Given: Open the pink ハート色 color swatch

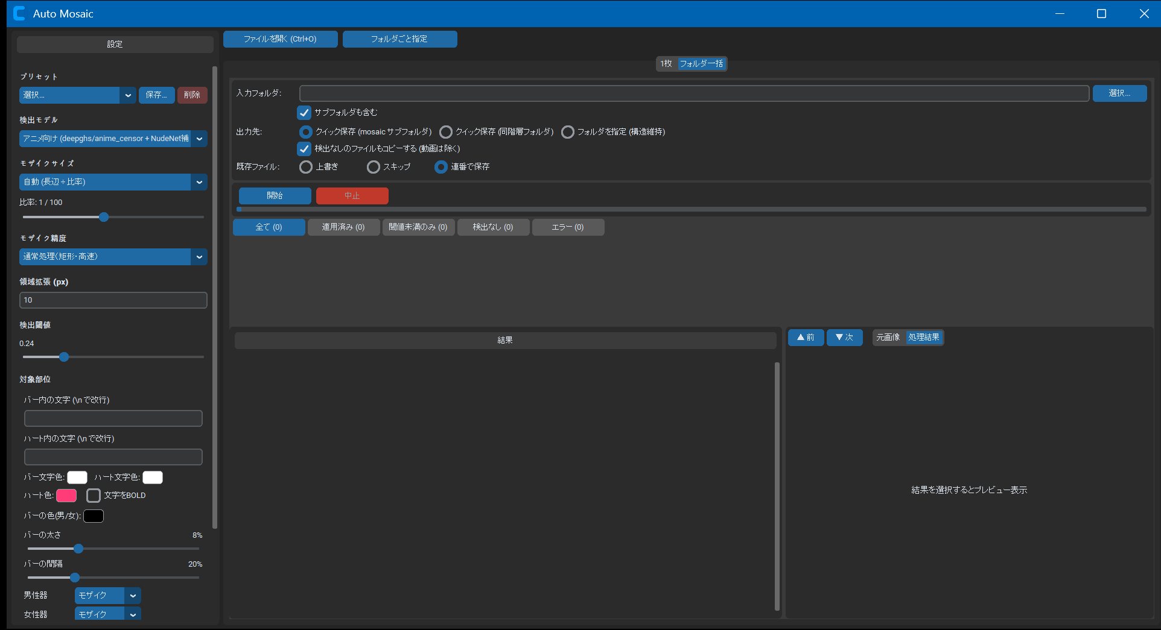Looking at the screenshot, I should point(66,496).
